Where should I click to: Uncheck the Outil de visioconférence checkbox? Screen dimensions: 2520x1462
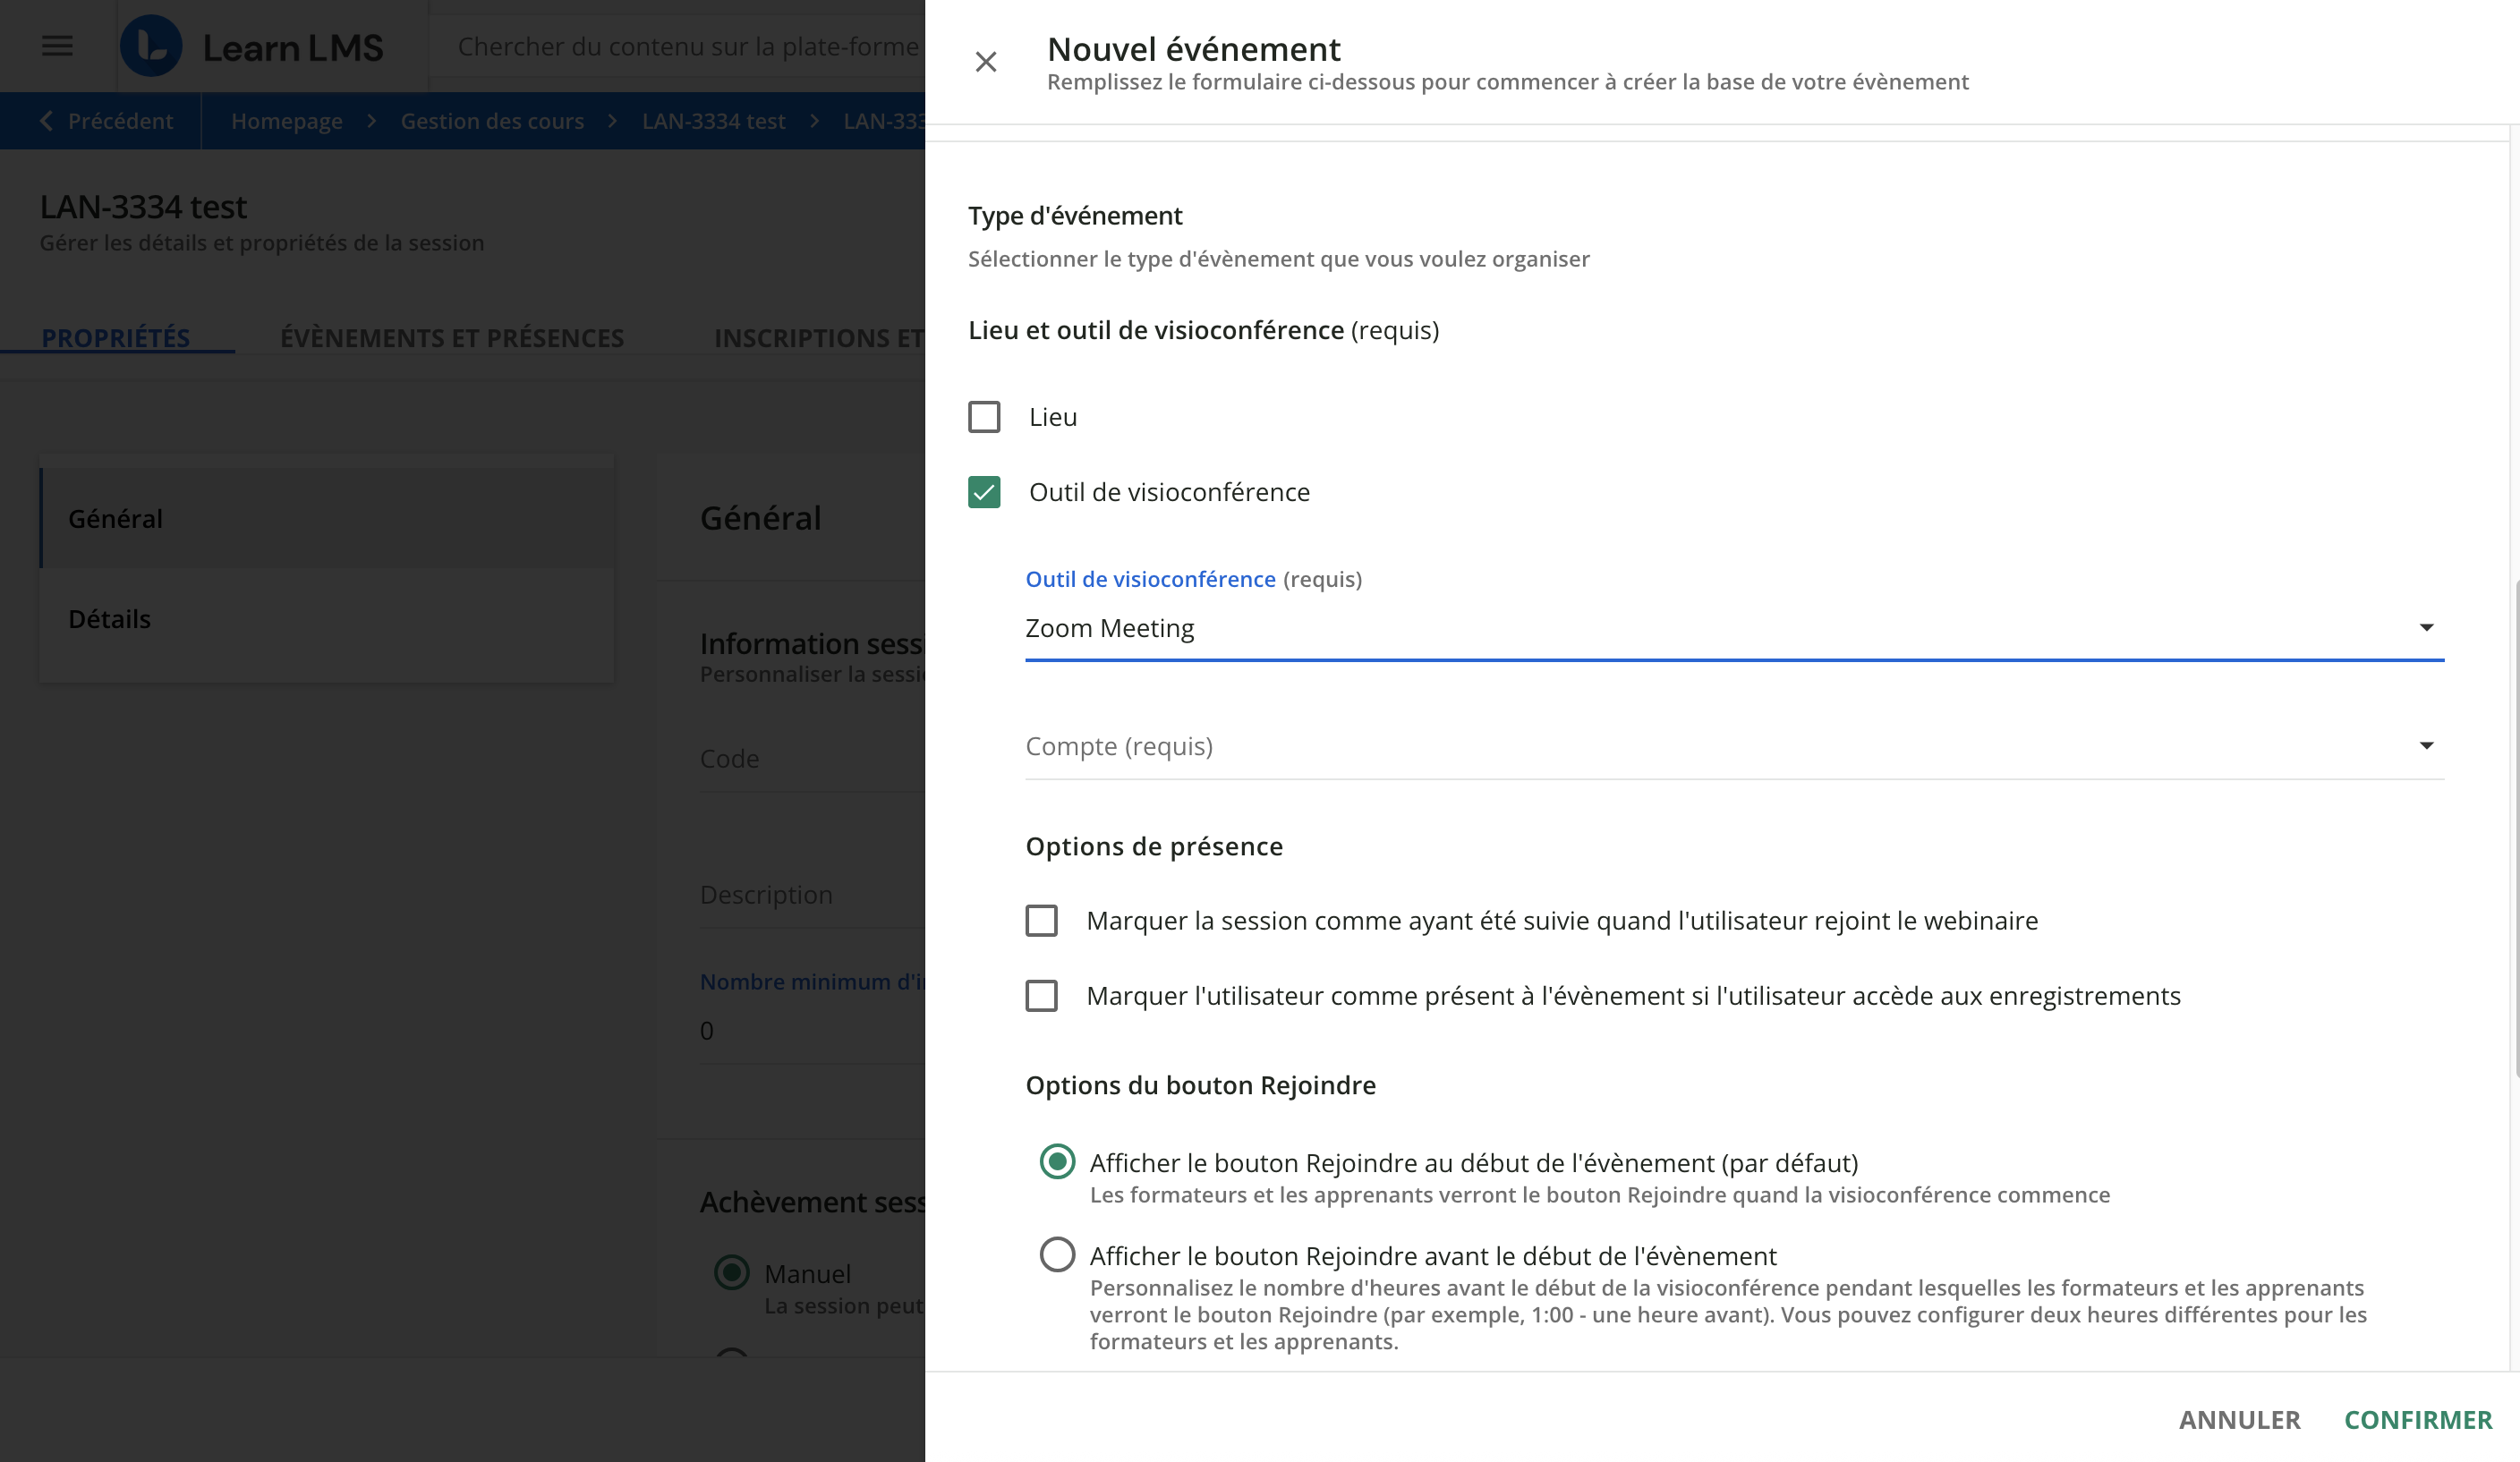(x=984, y=492)
